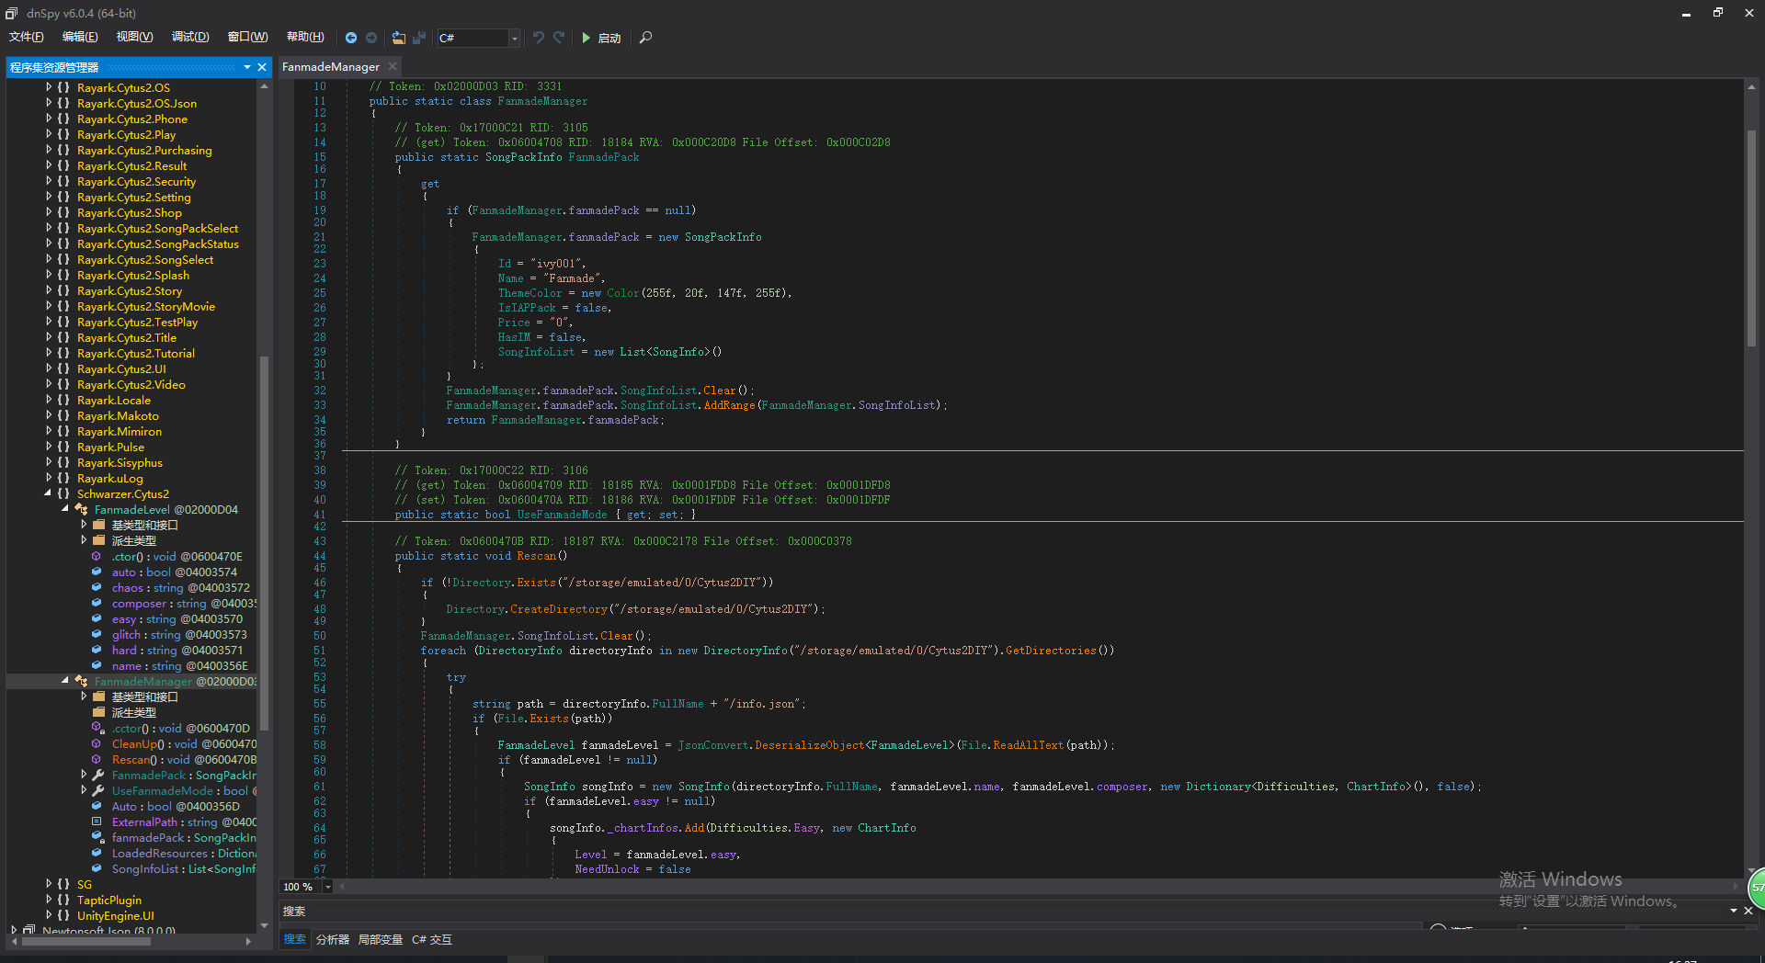Click the Save All toolbar icon

point(419,38)
